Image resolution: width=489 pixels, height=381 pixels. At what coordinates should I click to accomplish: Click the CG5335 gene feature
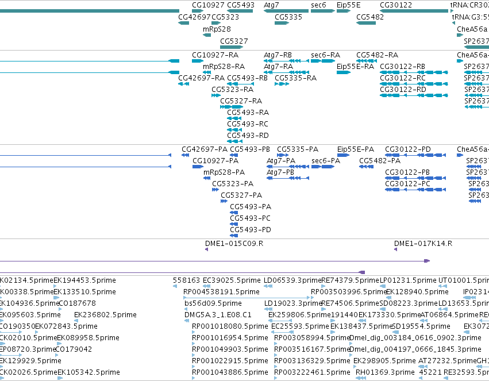coord(282,23)
